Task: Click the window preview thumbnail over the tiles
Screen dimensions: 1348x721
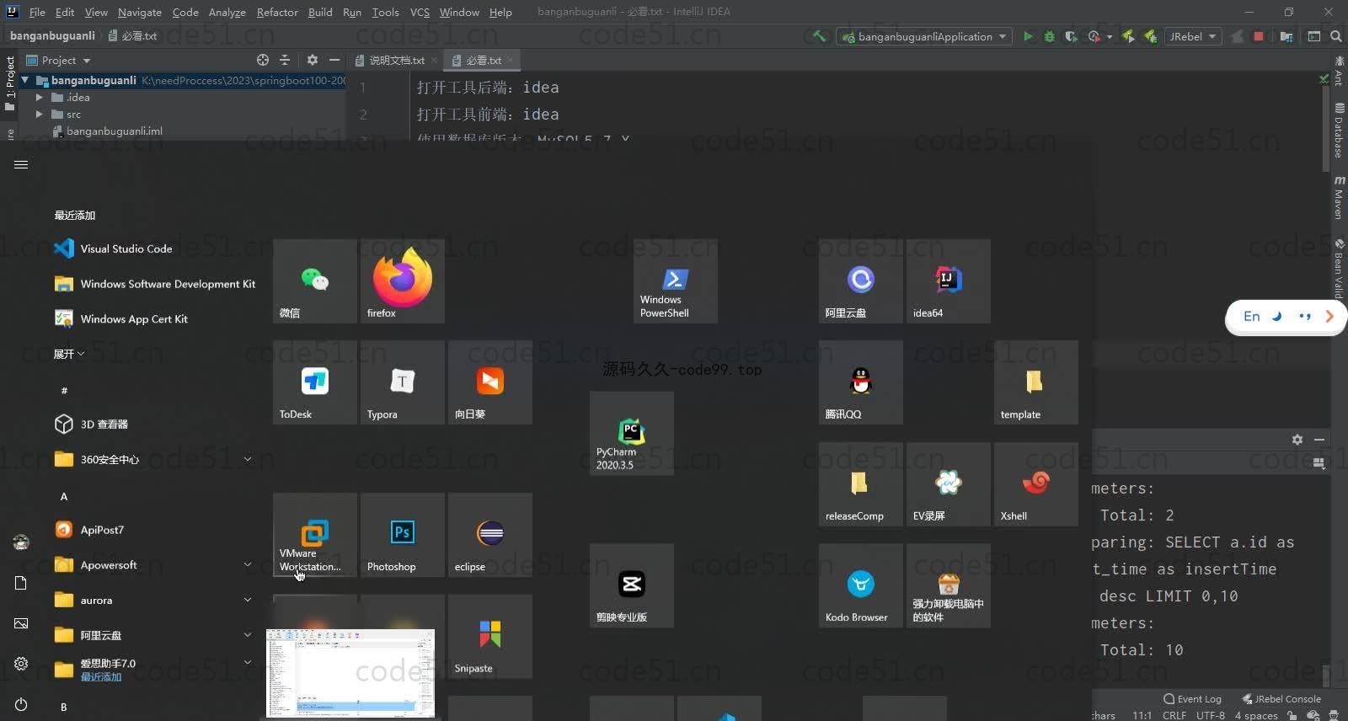Action: (x=350, y=673)
